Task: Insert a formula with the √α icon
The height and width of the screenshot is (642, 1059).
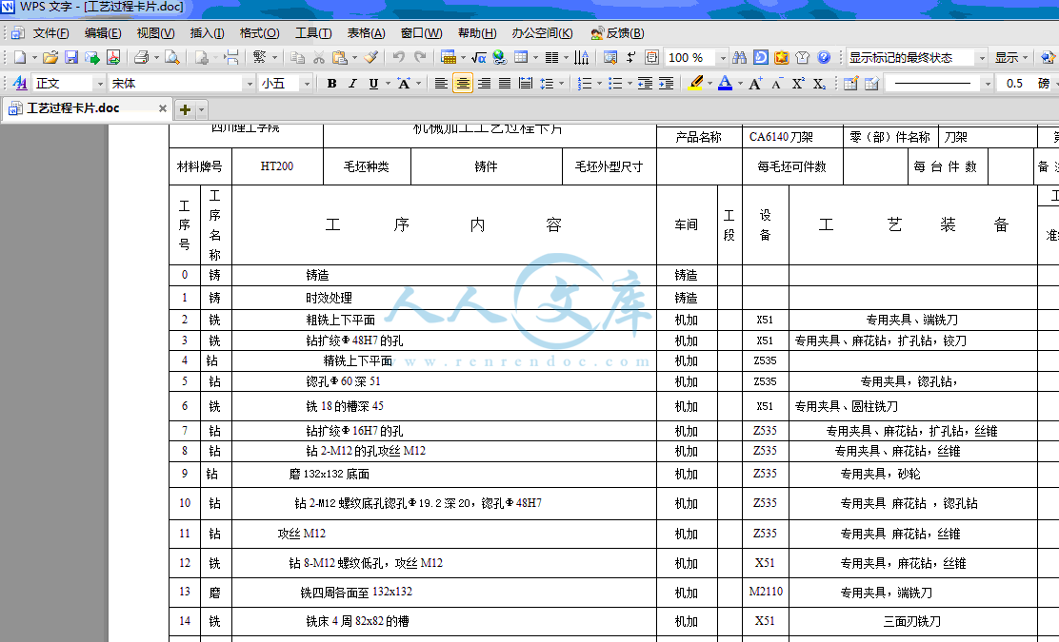Action: pos(479,57)
